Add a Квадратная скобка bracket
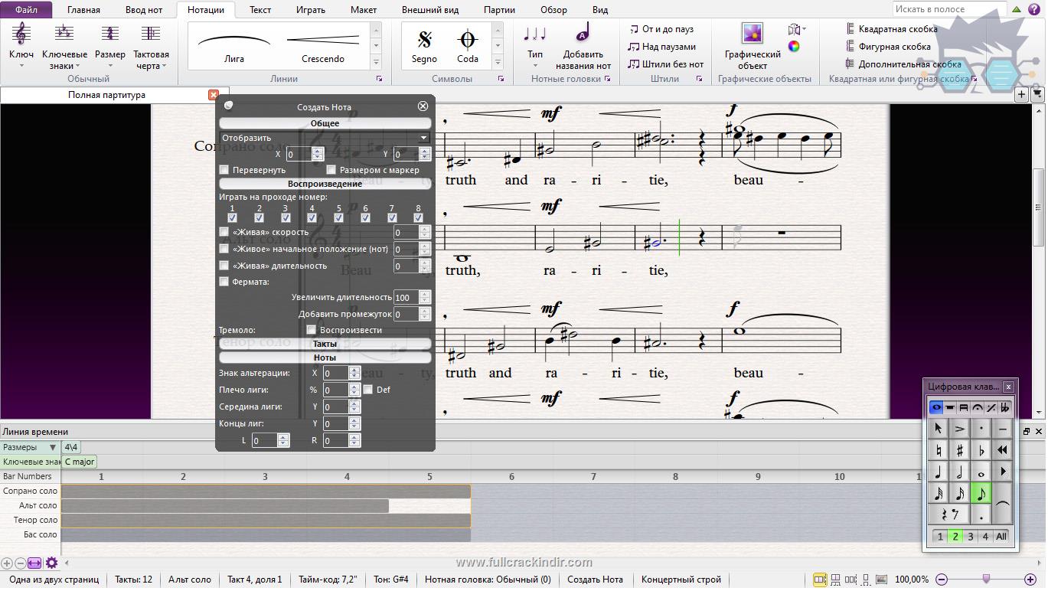The image size is (1048, 591). [891, 29]
